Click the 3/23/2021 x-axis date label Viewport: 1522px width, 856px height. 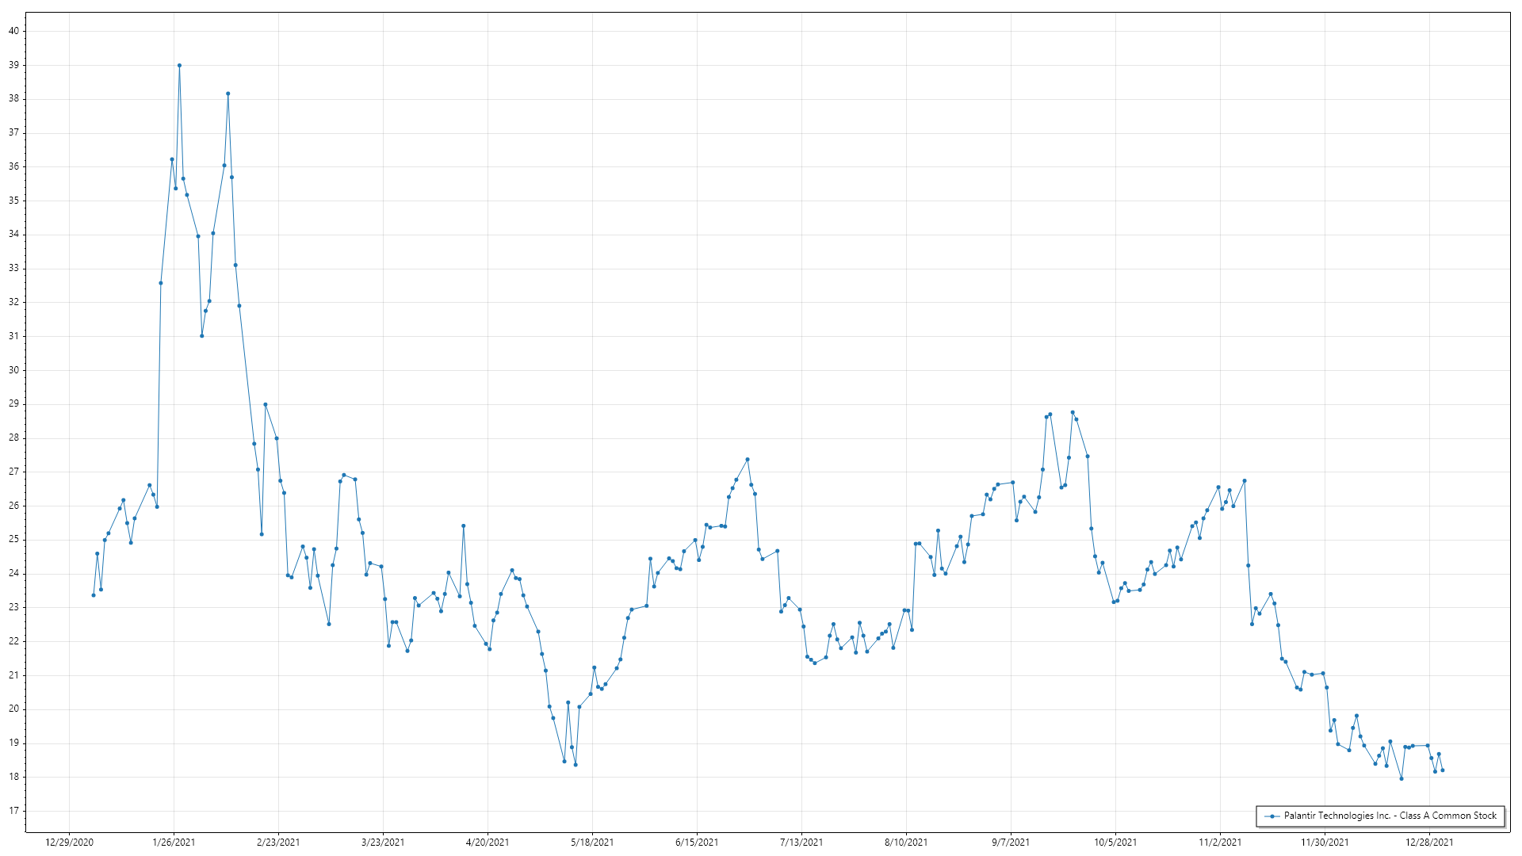[383, 843]
